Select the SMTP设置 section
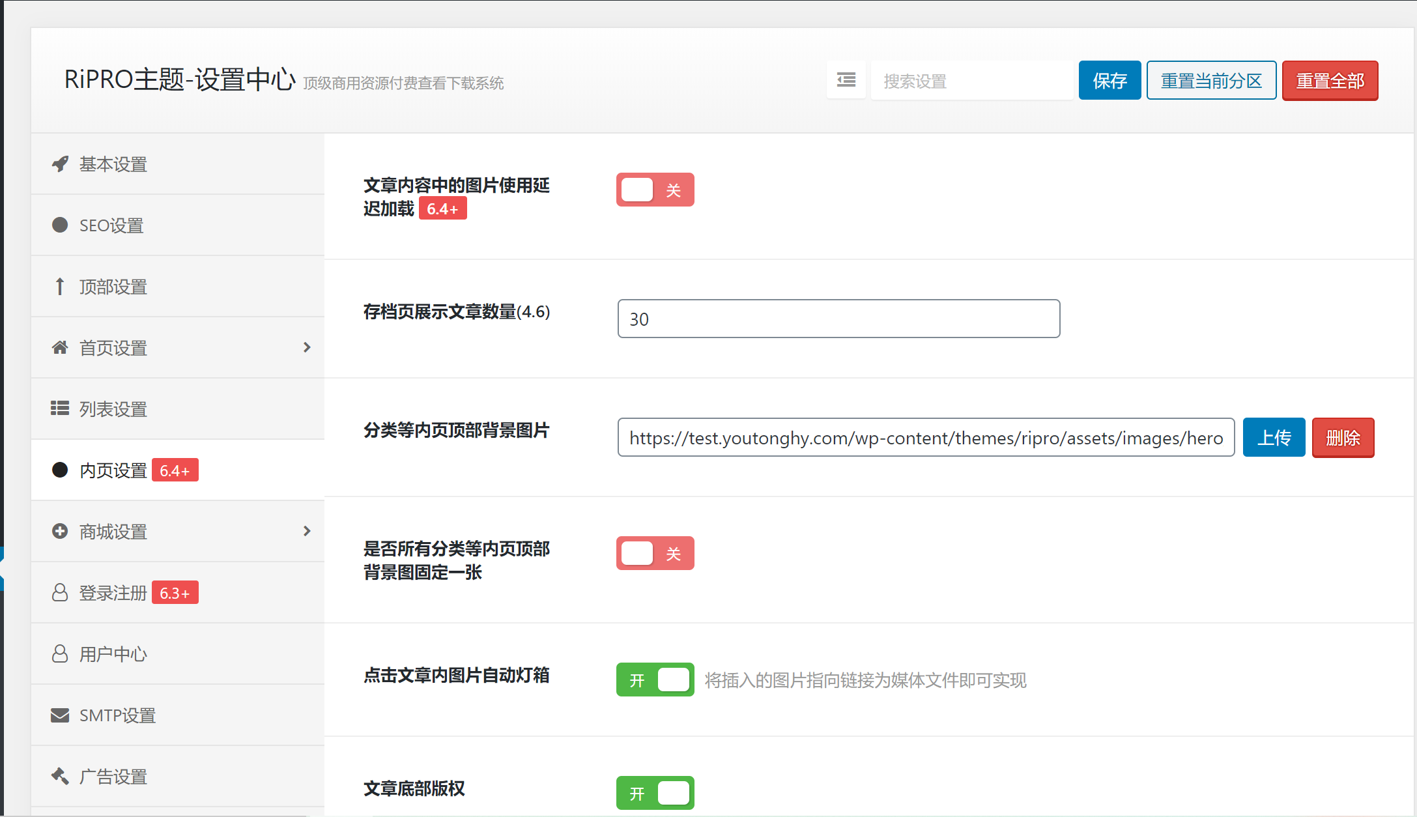Image resolution: width=1417 pixels, height=817 pixels. point(178,715)
